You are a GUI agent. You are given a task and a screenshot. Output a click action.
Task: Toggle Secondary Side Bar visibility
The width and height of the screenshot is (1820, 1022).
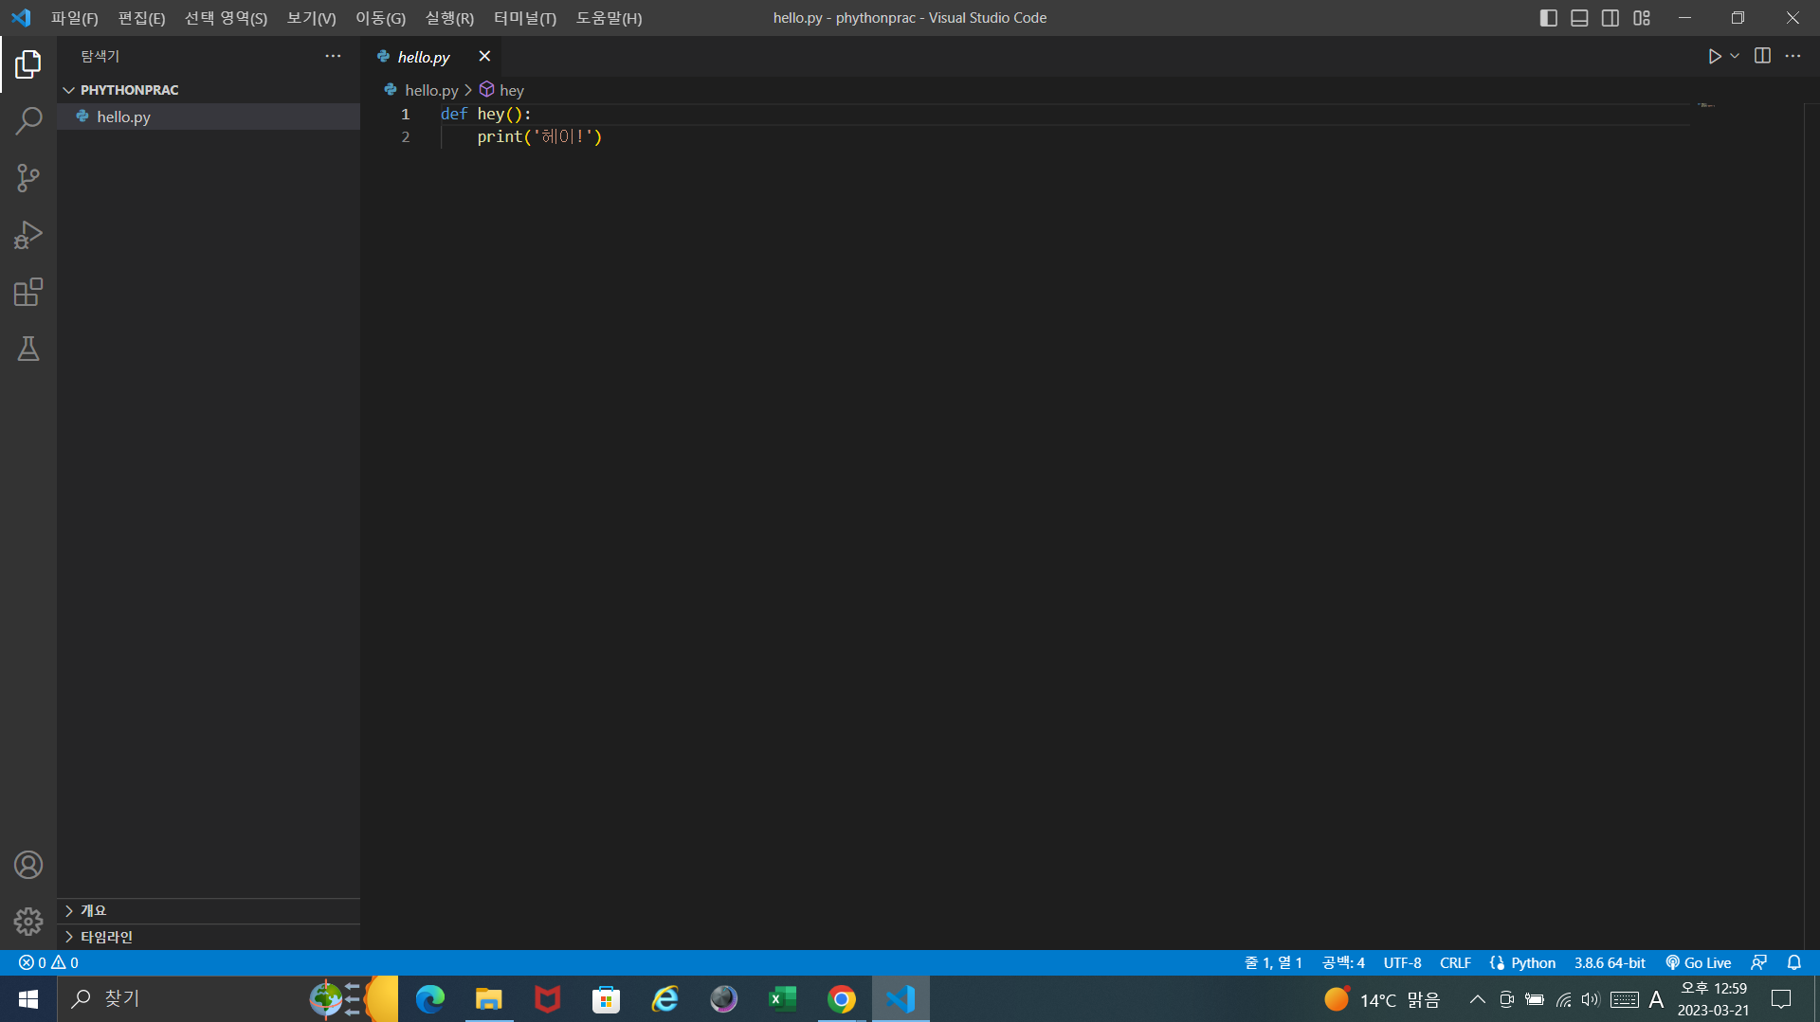(x=1611, y=18)
